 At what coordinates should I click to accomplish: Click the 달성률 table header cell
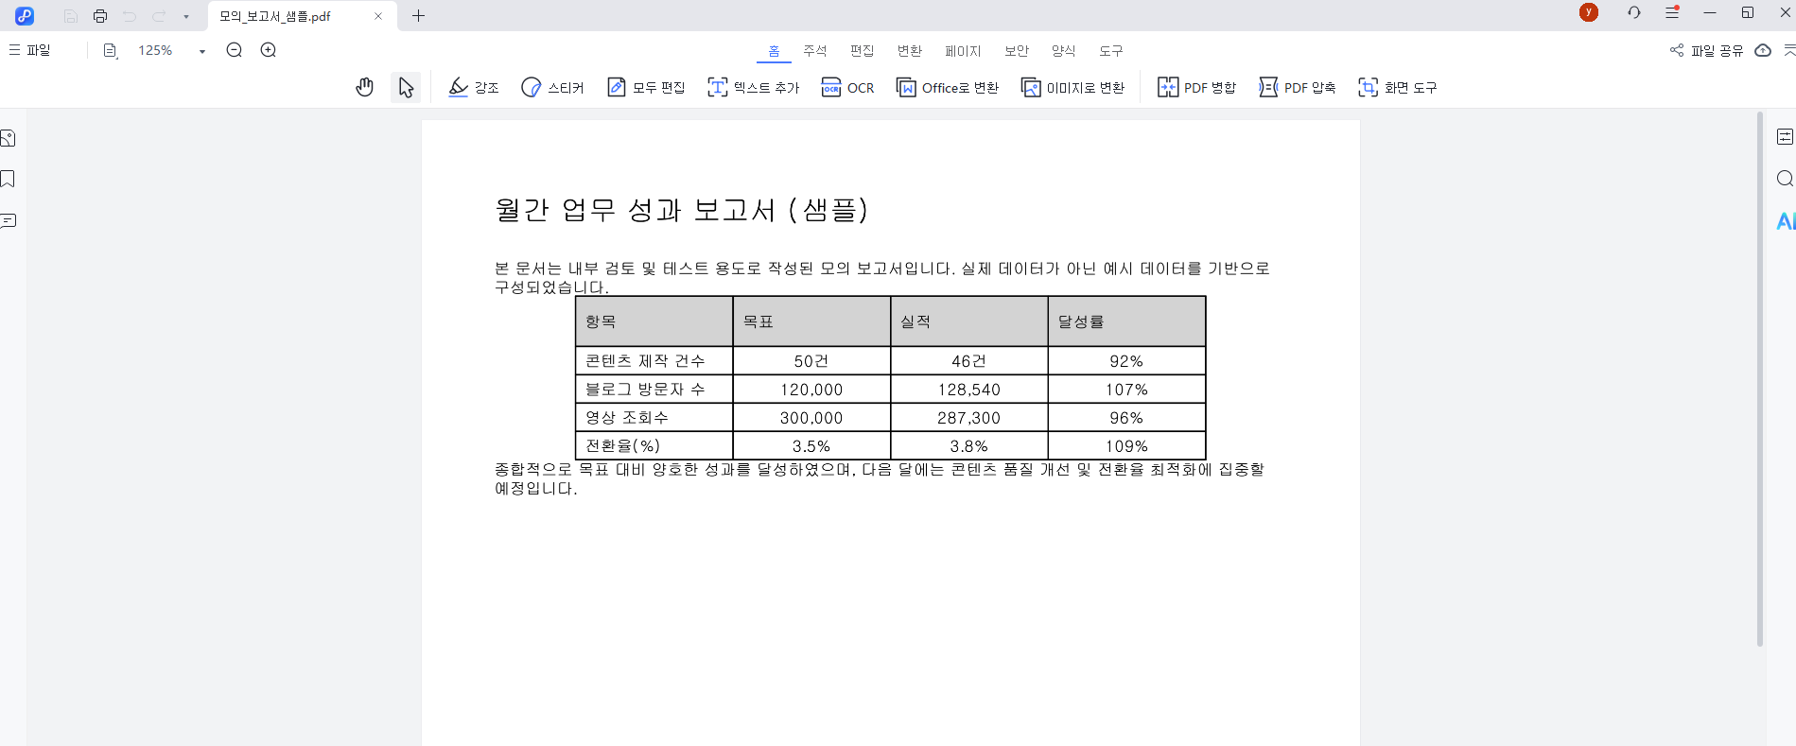[x=1127, y=321]
